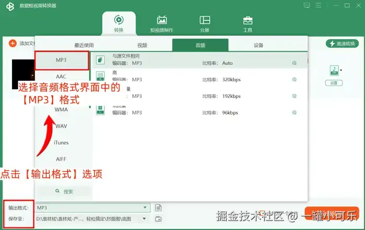Click the orange convert-all button
Image resolution: width=365 pixels, height=230 pixels.
click(x=332, y=213)
